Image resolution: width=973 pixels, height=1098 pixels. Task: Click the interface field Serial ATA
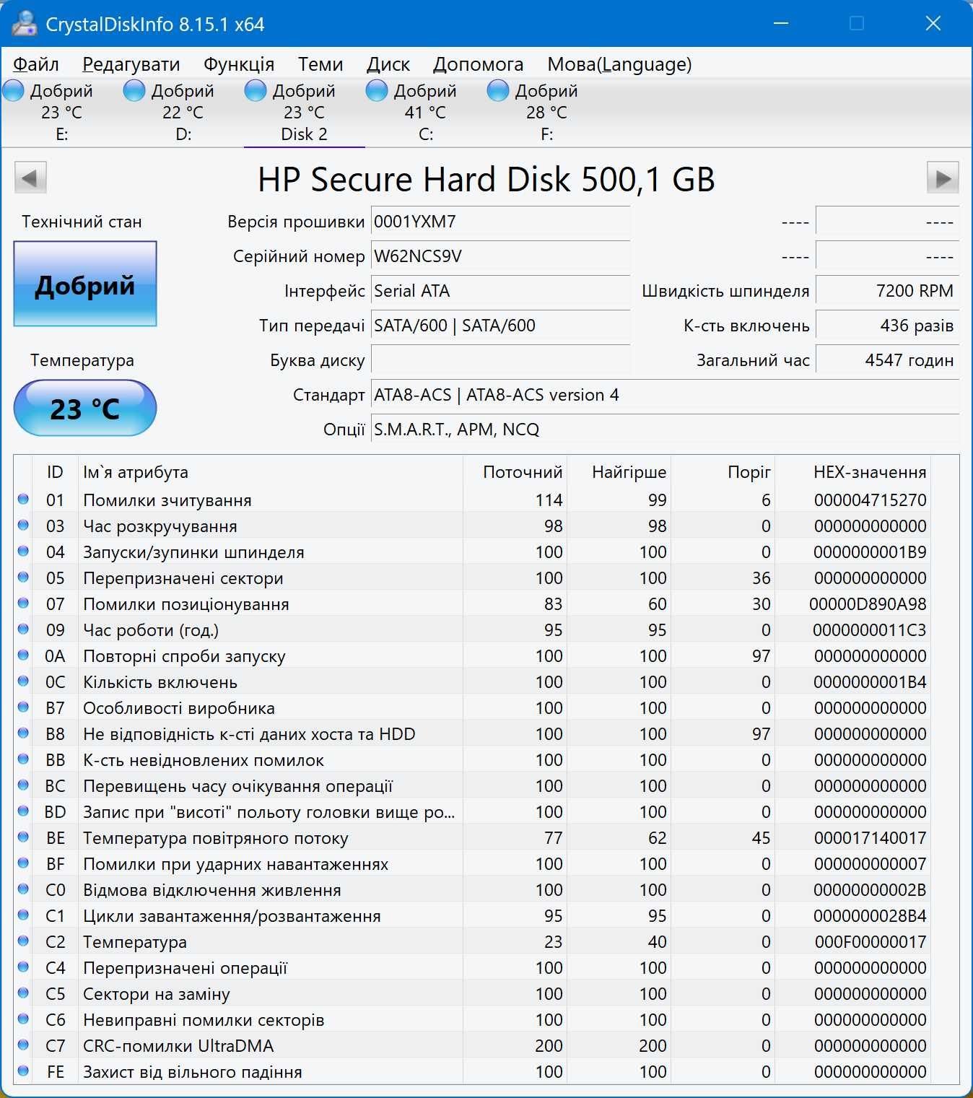coord(500,291)
